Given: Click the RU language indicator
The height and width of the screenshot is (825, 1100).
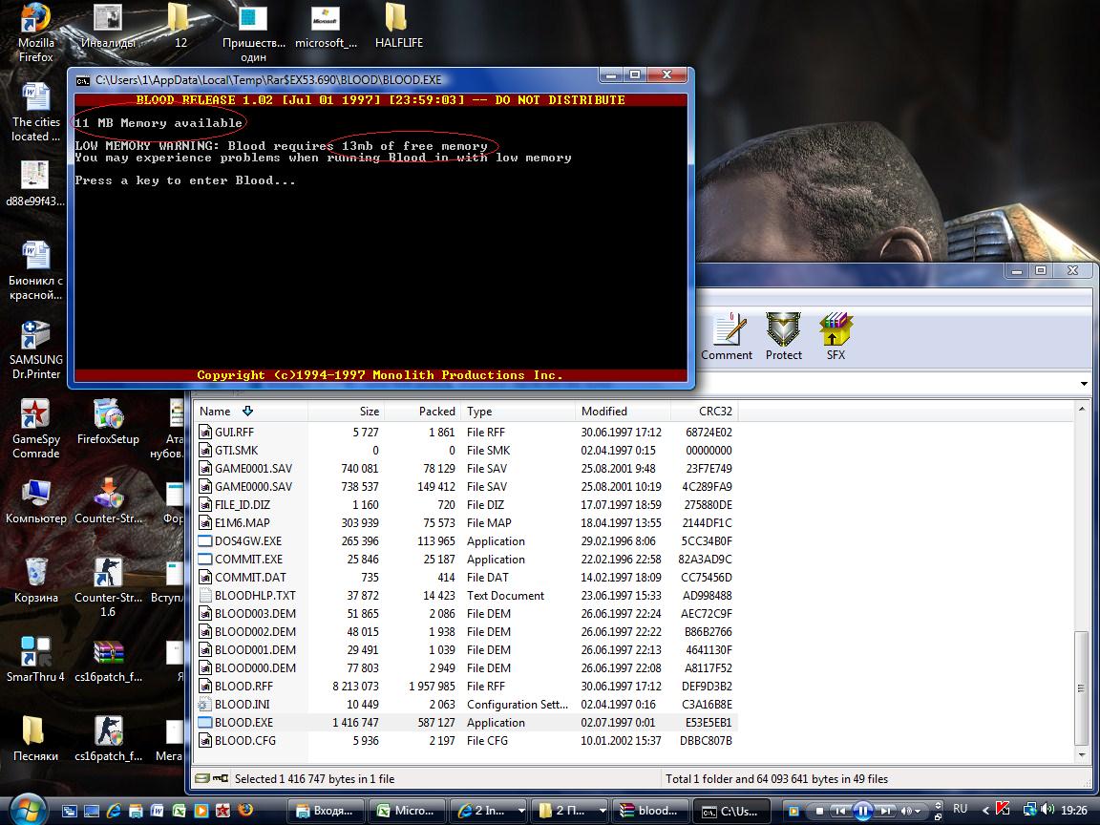Looking at the screenshot, I should [x=960, y=809].
